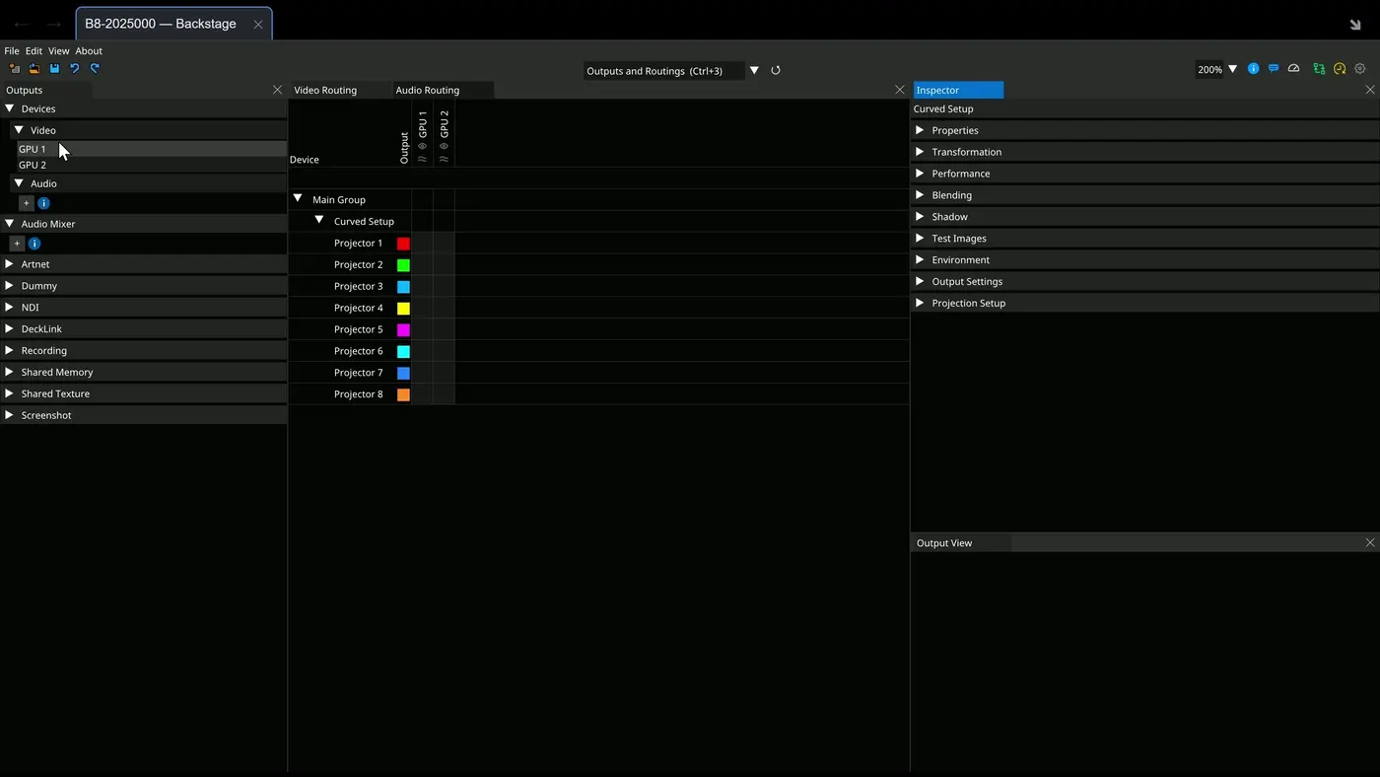The image size is (1380, 777).
Task: Click the Projector 1 red color swatch
Action: pyautogui.click(x=403, y=244)
